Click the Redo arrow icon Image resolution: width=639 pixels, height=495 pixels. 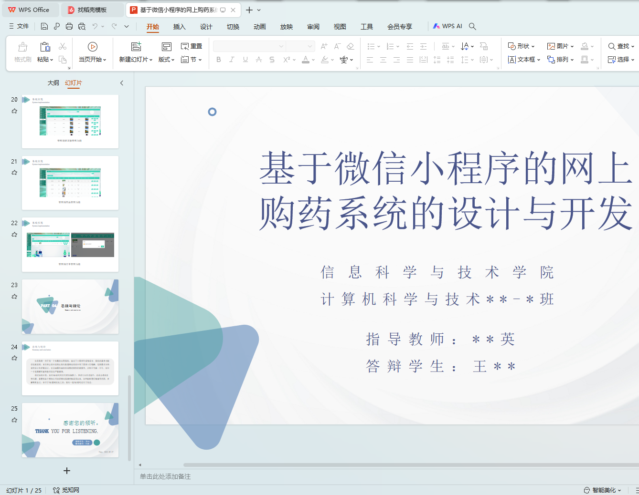pos(114,26)
